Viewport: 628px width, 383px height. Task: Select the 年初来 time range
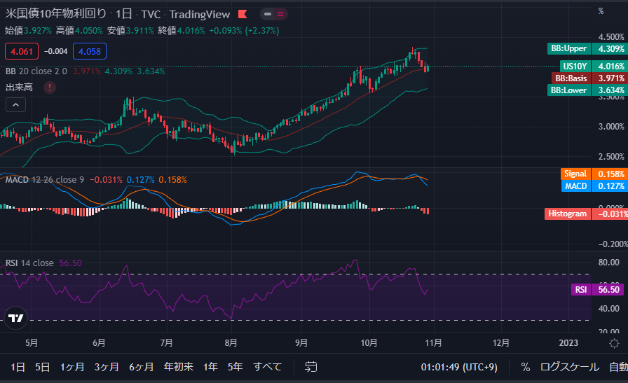pyautogui.click(x=179, y=367)
